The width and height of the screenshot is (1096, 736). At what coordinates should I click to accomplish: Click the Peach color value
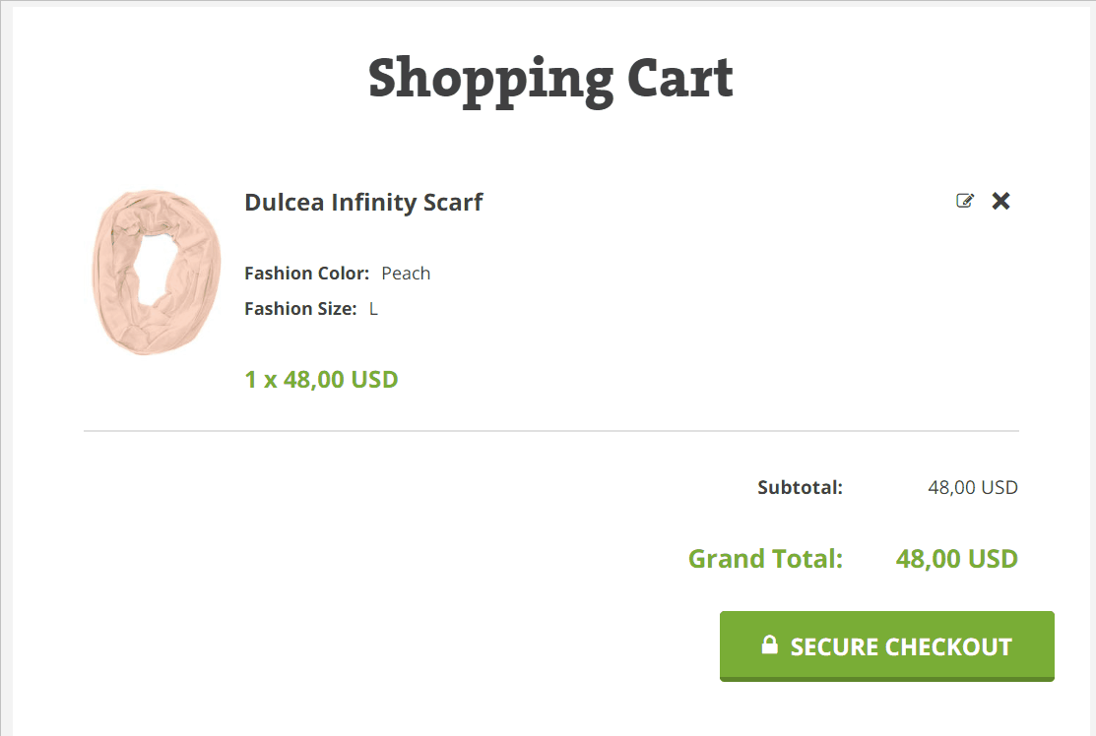click(x=406, y=274)
